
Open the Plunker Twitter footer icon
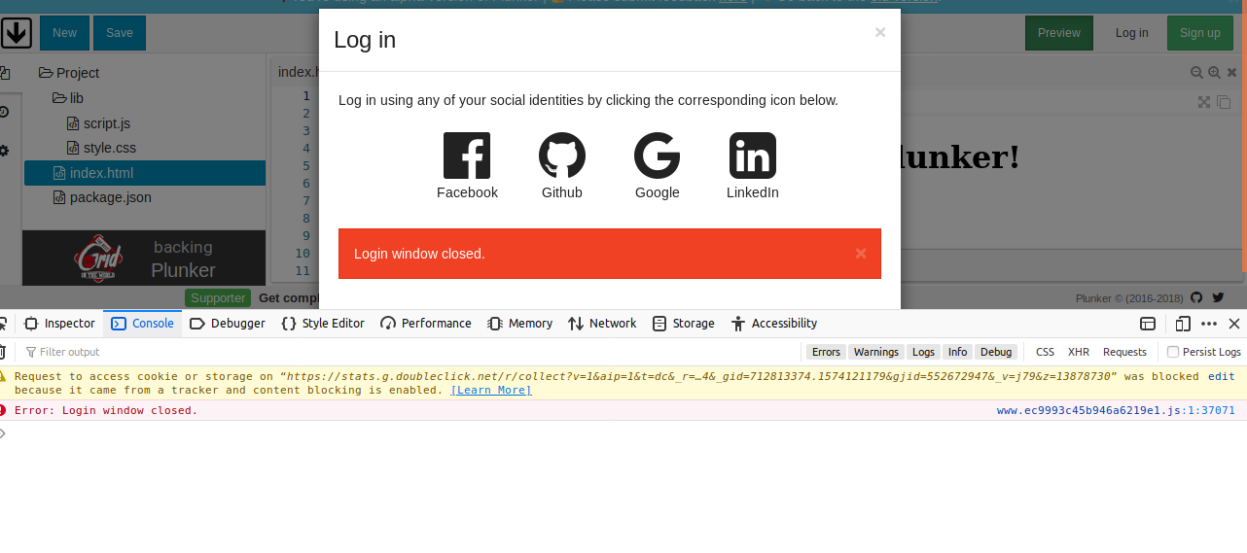(x=1218, y=298)
